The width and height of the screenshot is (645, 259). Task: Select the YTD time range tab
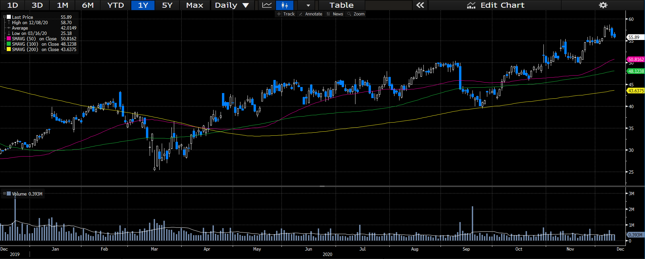(x=115, y=5)
